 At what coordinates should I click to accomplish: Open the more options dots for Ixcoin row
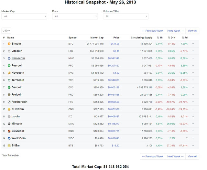click(193, 116)
